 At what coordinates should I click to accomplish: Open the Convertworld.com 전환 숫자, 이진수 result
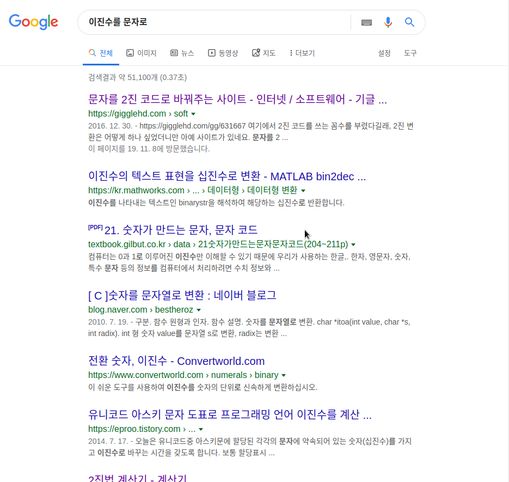click(176, 361)
